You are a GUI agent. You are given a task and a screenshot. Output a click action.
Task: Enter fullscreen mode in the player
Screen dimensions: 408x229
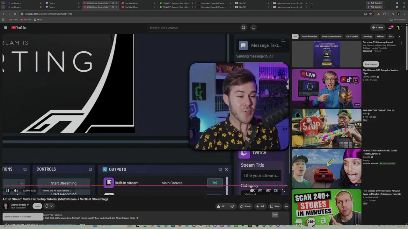pyautogui.click(x=283, y=191)
